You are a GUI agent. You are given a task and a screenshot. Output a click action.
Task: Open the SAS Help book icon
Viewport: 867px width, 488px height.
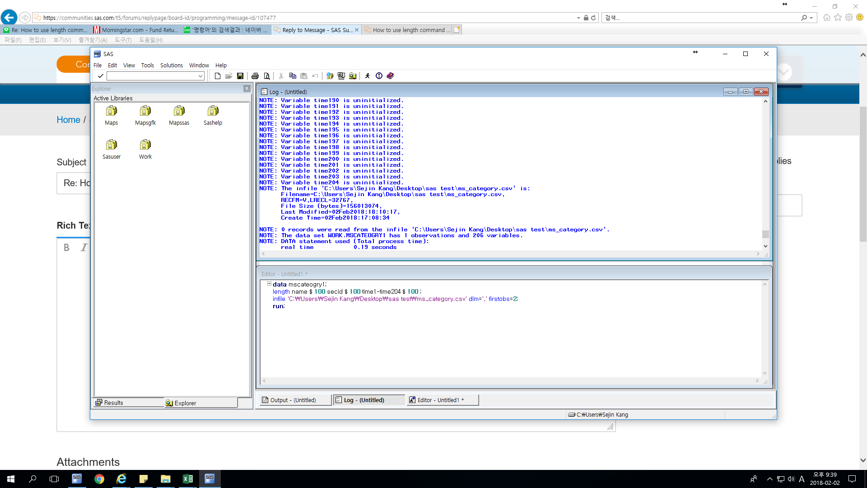(x=391, y=76)
